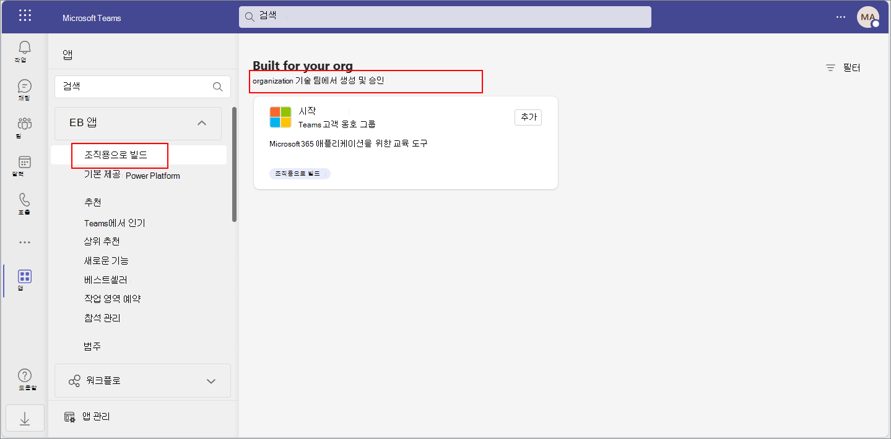Open the app launcher waffle icon

point(25,17)
